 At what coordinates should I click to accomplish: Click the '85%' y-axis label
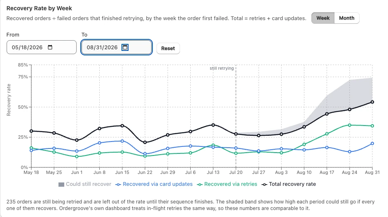coord(23,65)
